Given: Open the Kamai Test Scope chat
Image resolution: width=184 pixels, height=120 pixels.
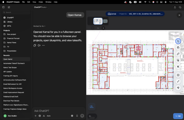Looking at the screenshot, I should coord(16,67).
